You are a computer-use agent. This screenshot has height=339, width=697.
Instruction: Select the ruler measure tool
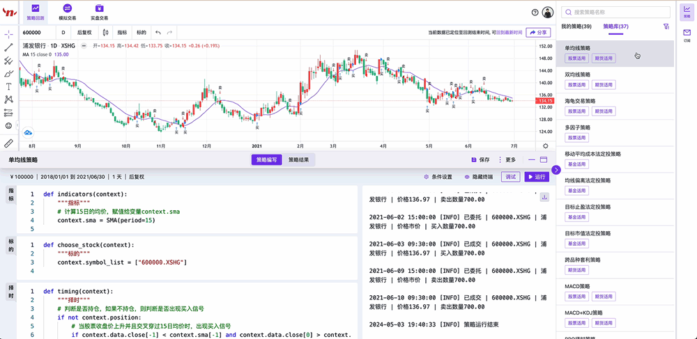click(x=8, y=143)
